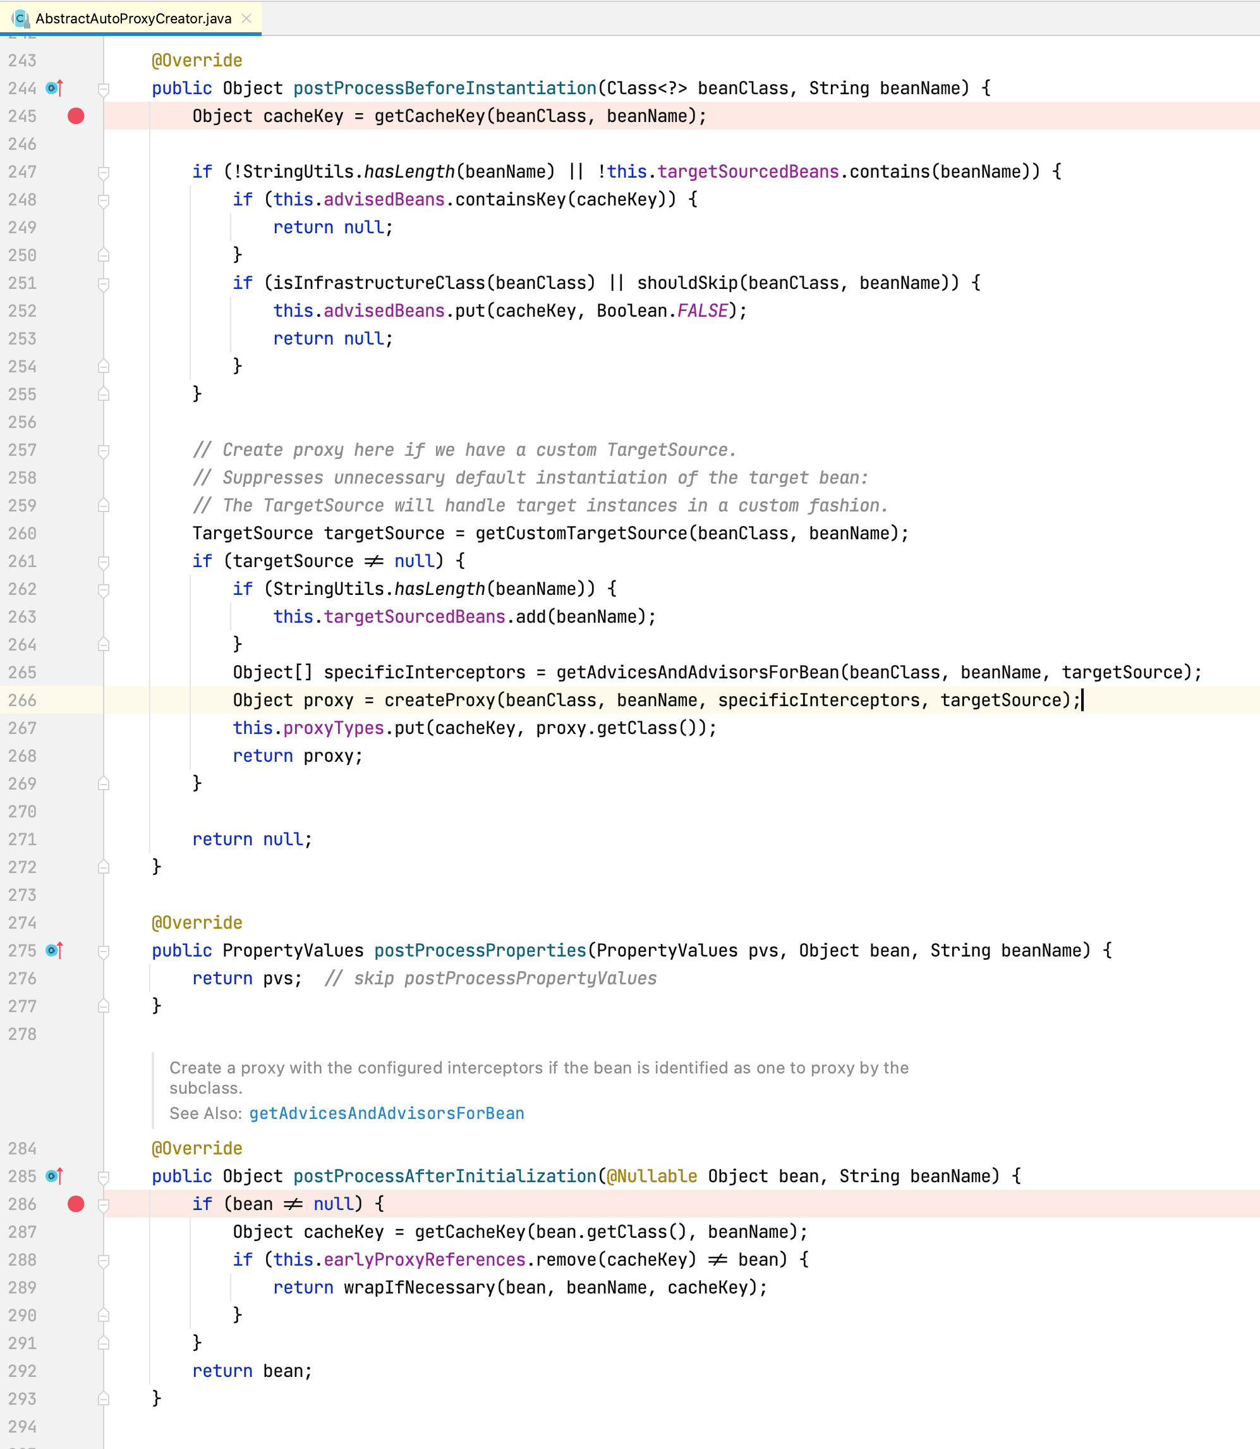Click Java class icon in AbstractAutoProxyCreator tab
1260x1449 pixels.
point(21,18)
